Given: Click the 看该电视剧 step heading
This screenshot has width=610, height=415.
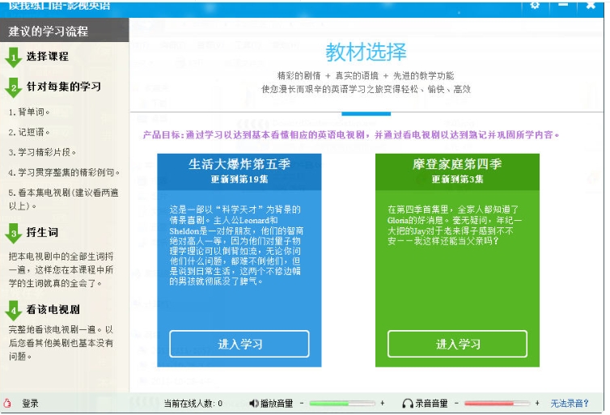Looking at the screenshot, I should tap(53, 309).
